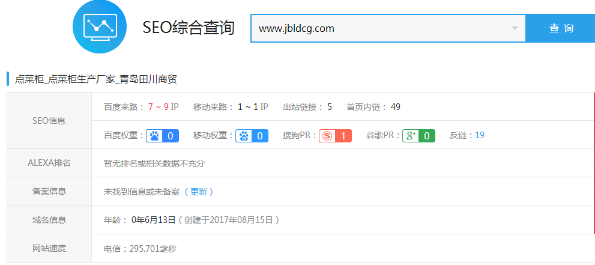The width and height of the screenshot is (595, 265).
Task: Click the Sogou PR badge icon
Action: [327, 136]
